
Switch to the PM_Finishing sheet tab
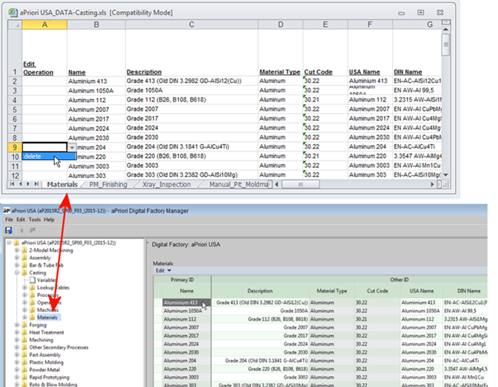(x=108, y=184)
